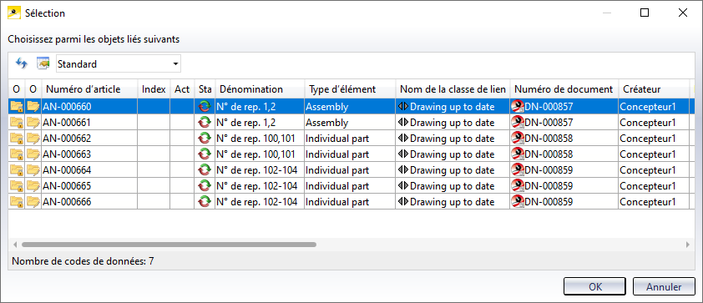The width and height of the screenshot is (703, 303).
Task: Click locked folder icon in AN-000660 row
Action: (x=17, y=106)
